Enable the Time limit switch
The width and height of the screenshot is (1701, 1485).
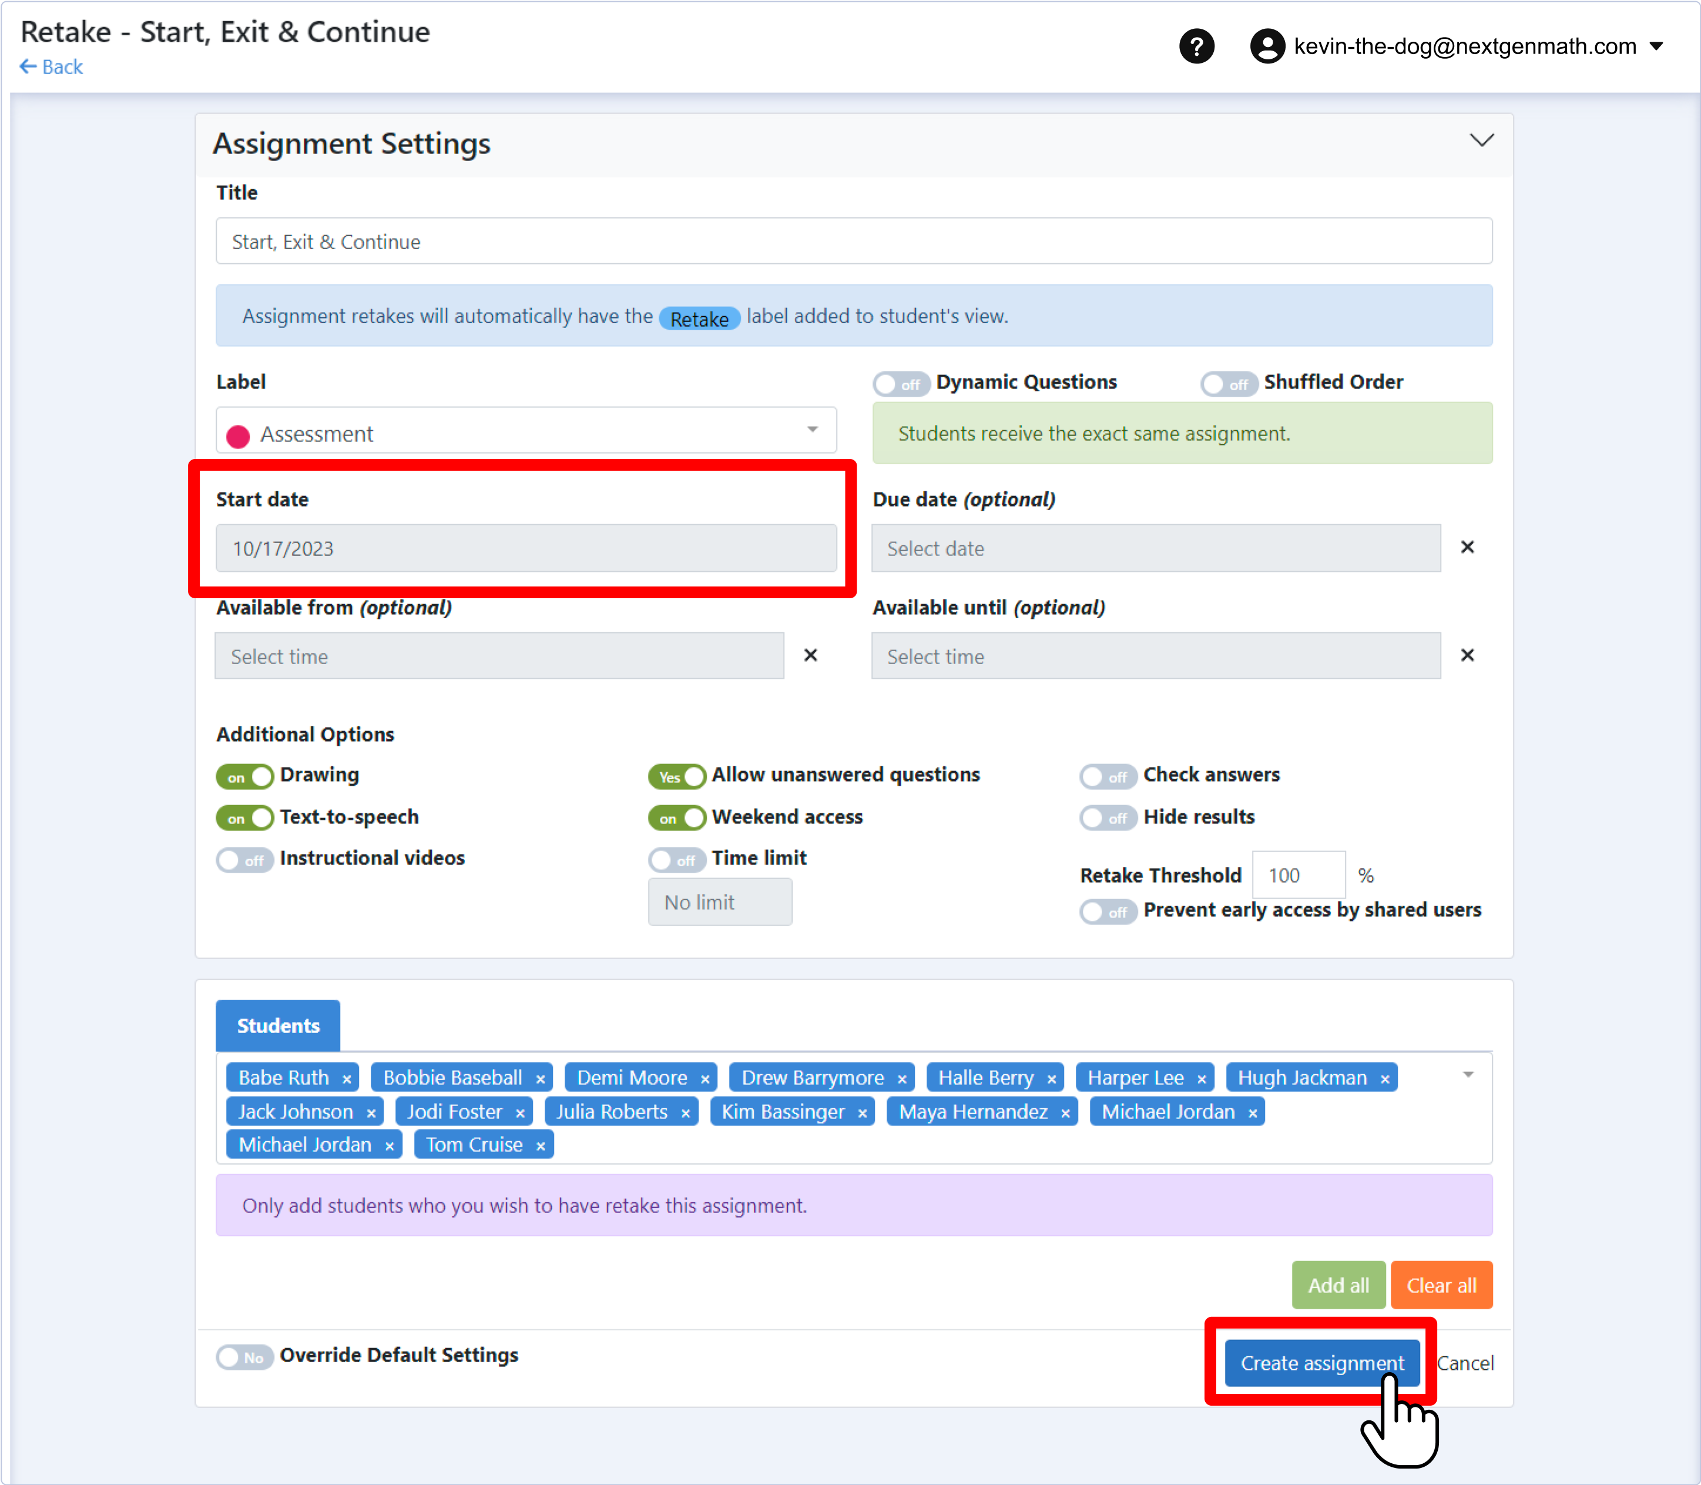pos(677,859)
